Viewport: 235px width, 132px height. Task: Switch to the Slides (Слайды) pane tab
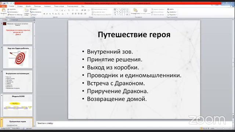click(5, 20)
